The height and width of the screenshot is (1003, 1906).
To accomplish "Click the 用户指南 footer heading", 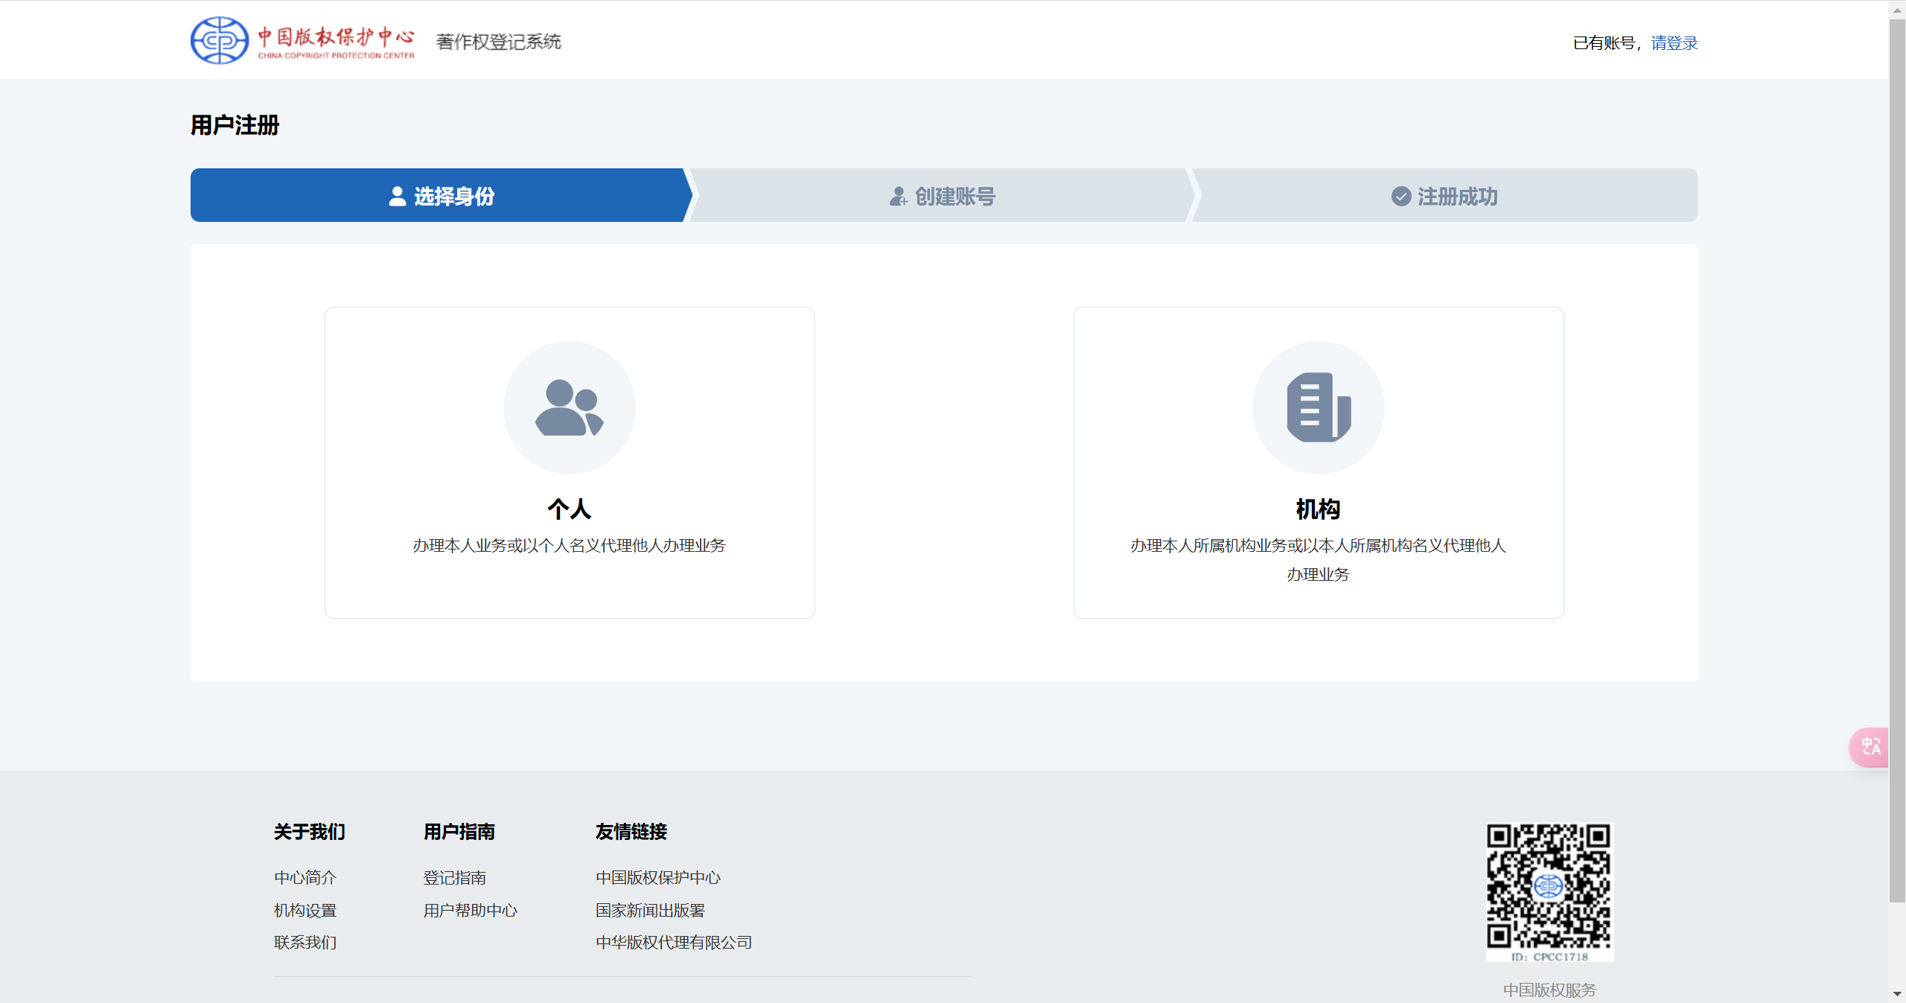I will pos(459,832).
